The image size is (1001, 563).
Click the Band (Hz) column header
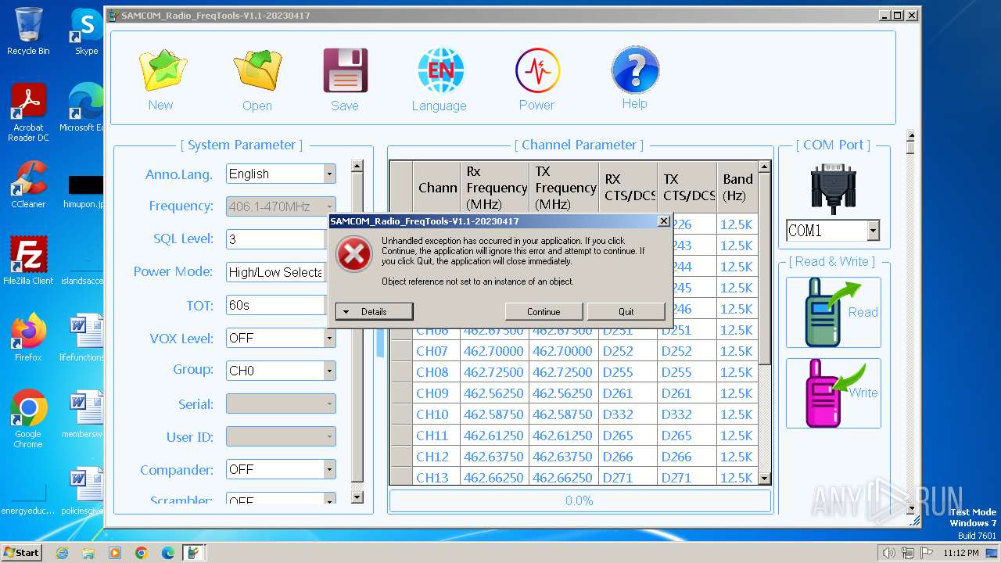(737, 188)
